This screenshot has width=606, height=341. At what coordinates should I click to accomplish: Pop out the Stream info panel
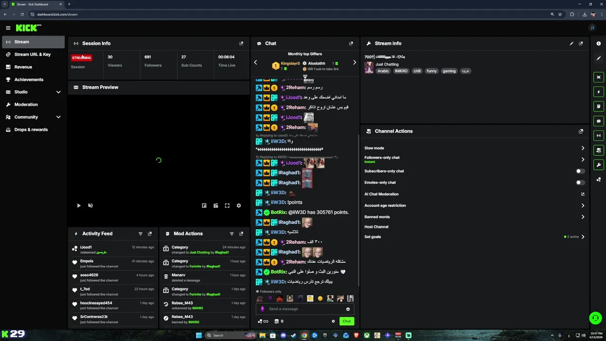581,44
